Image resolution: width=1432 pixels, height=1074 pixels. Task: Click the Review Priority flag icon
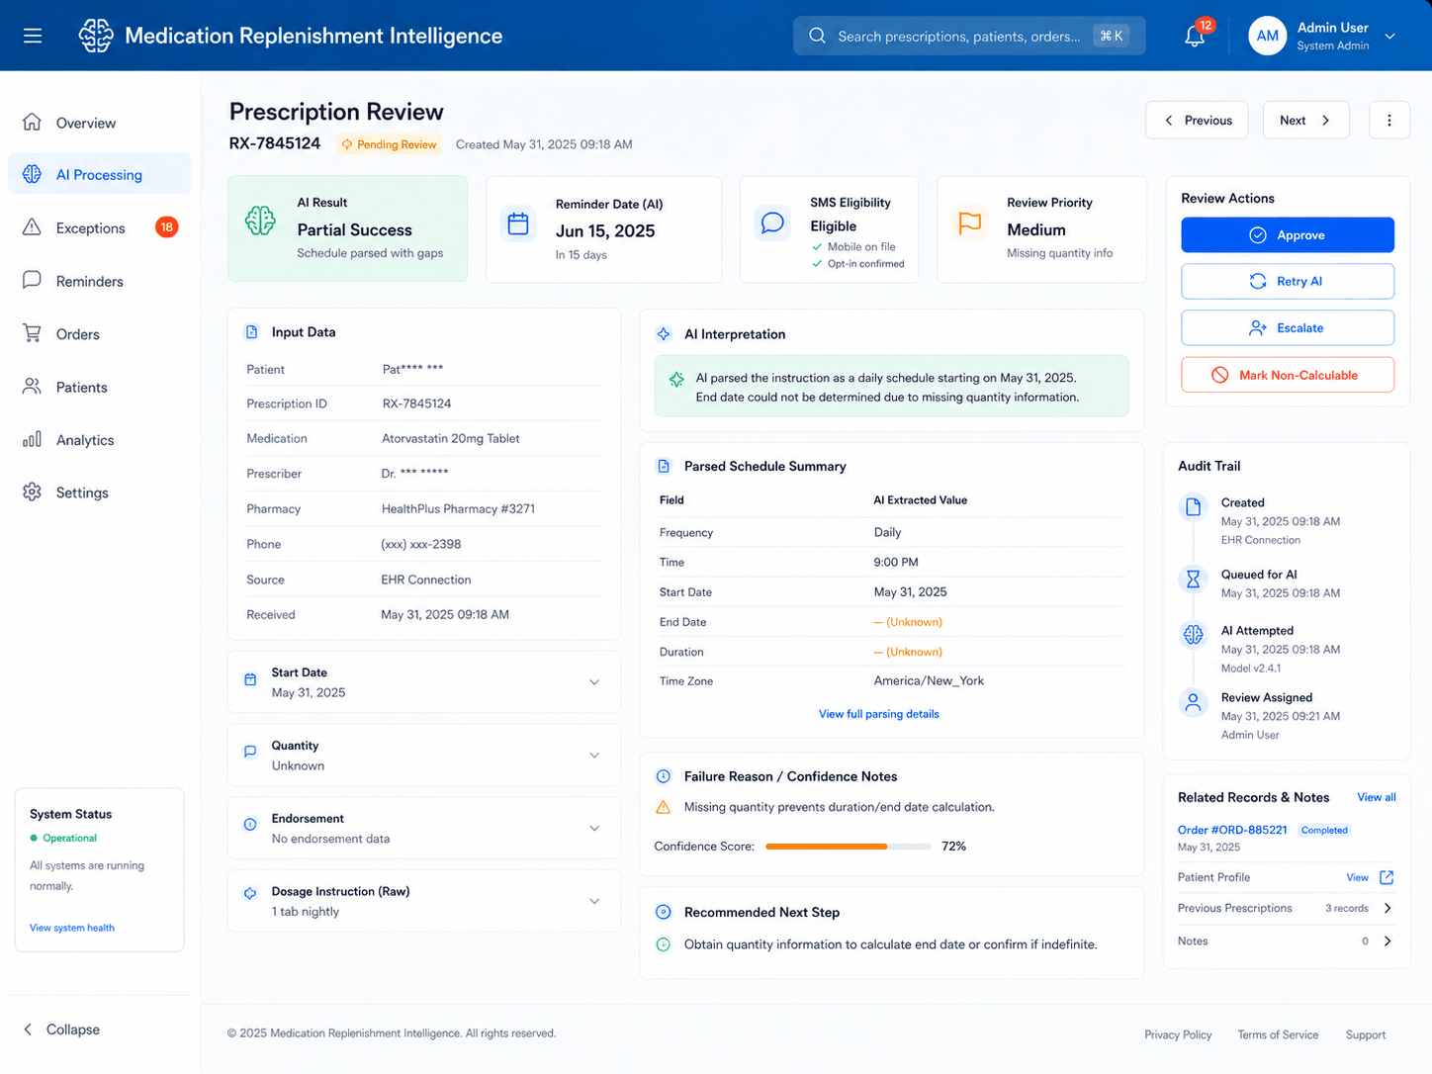point(970,223)
